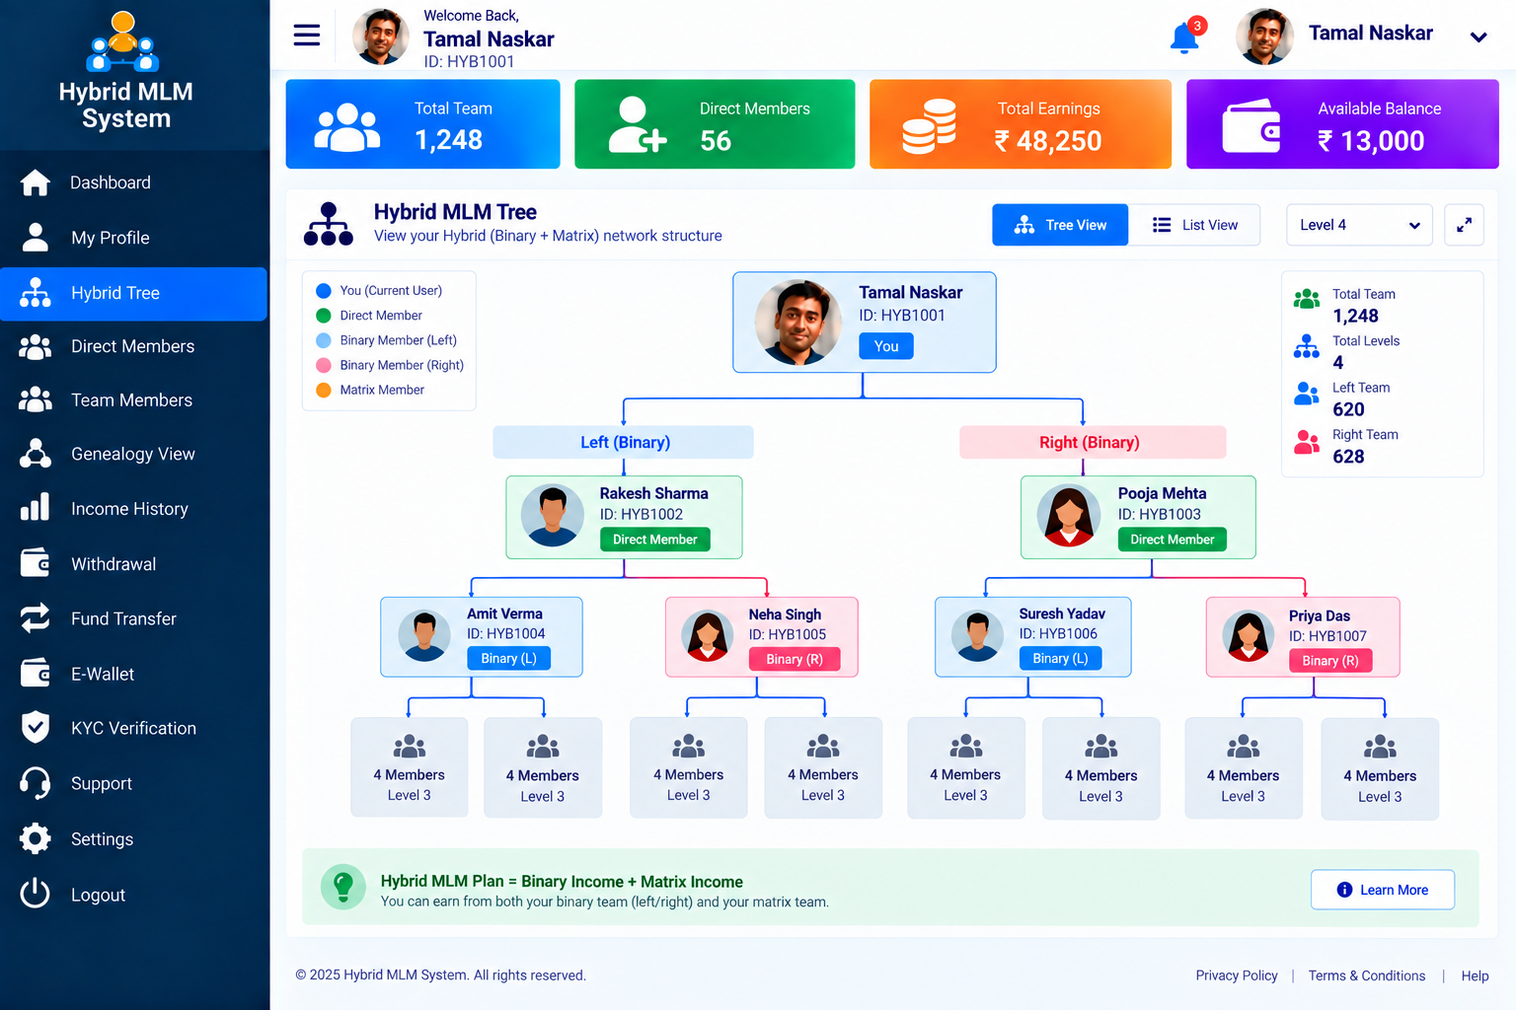
Task: Click the Withdrawal wallet icon
Action: 35,563
